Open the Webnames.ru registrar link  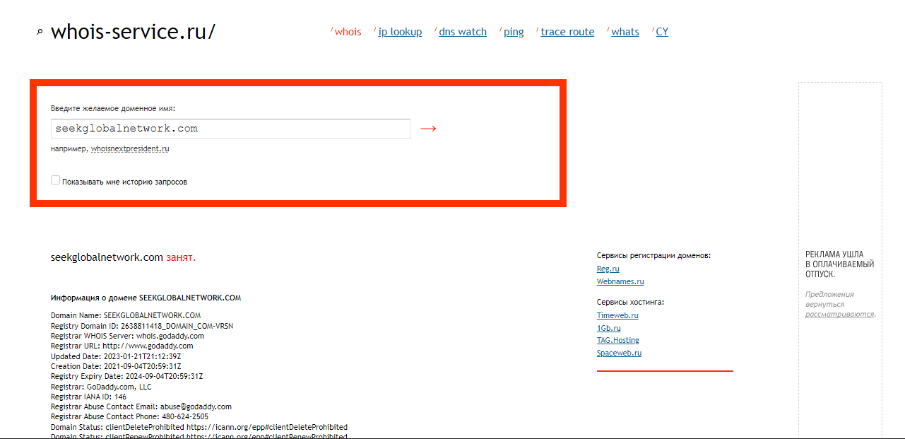(x=620, y=281)
